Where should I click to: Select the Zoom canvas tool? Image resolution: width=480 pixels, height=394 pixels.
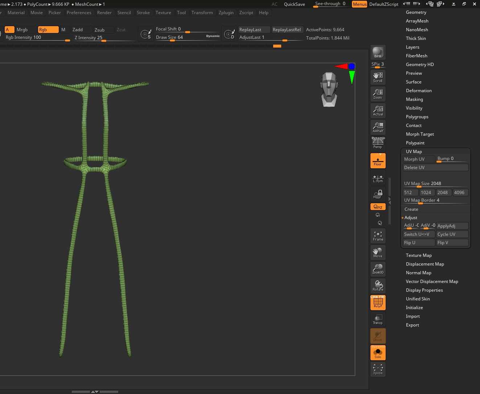pyautogui.click(x=378, y=94)
